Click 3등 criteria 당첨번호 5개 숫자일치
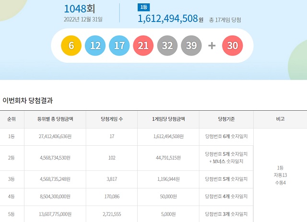 tap(226, 179)
